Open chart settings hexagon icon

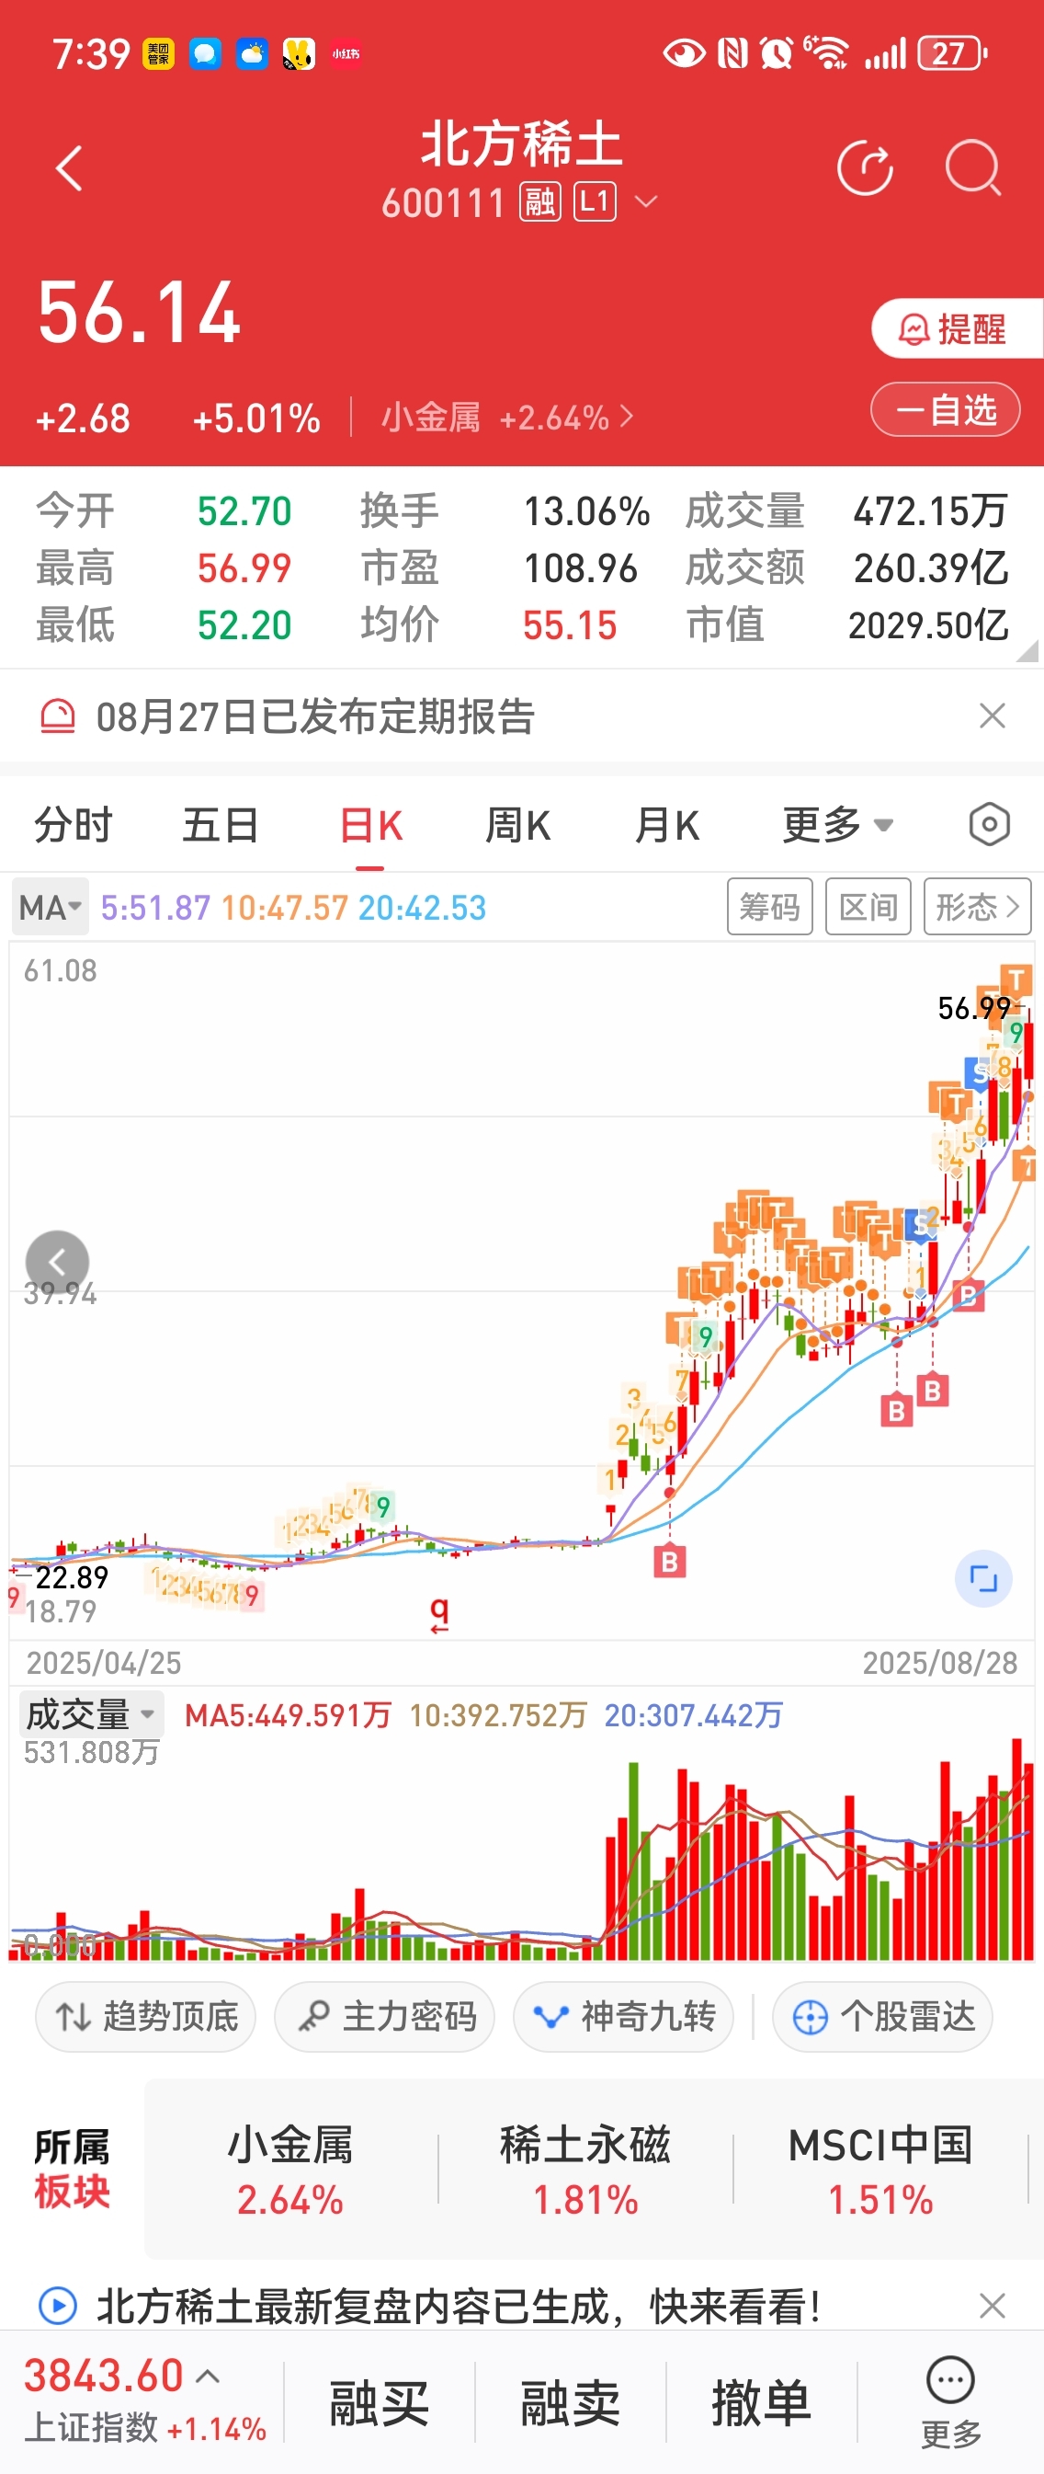click(989, 824)
